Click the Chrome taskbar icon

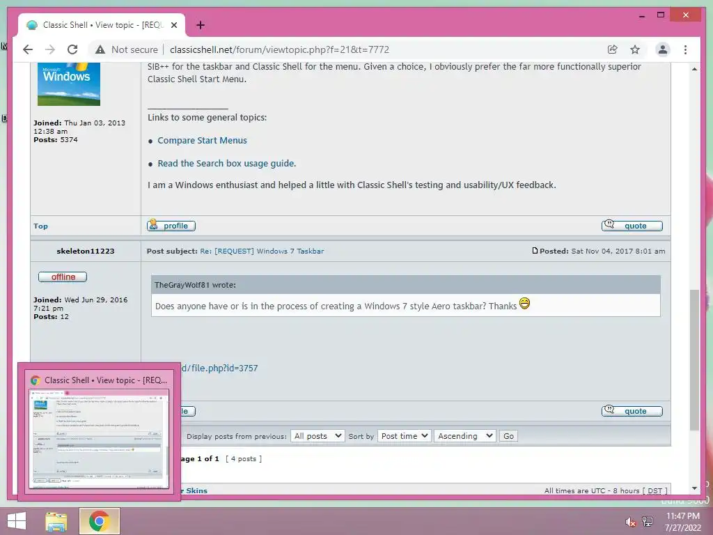click(x=99, y=521)
